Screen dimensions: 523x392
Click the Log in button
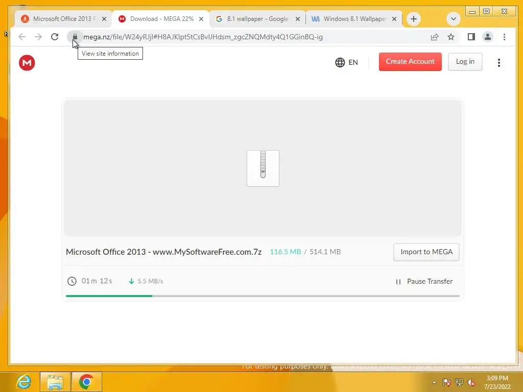(x=465, y=62)
